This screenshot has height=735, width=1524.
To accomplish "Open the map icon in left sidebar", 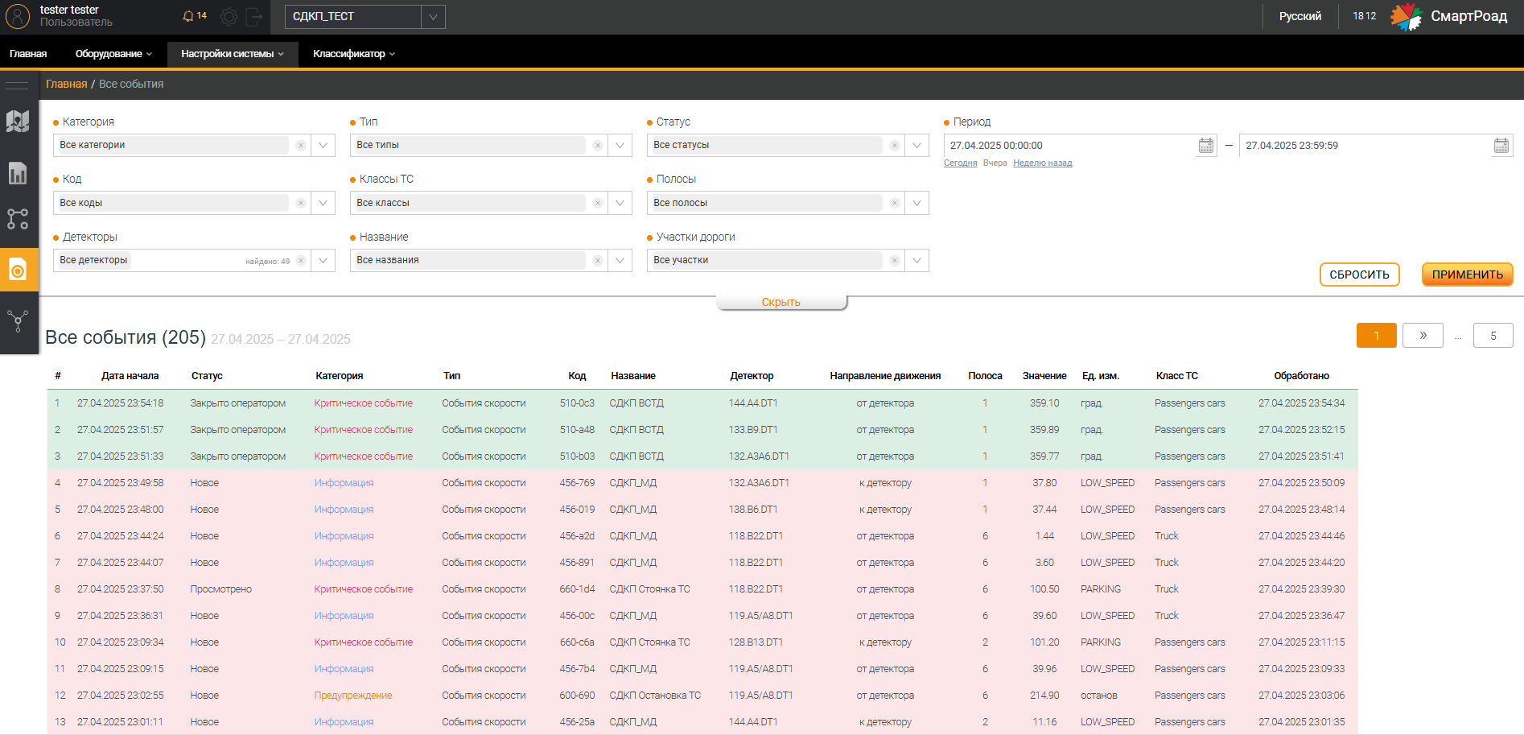I will [18, 122].
